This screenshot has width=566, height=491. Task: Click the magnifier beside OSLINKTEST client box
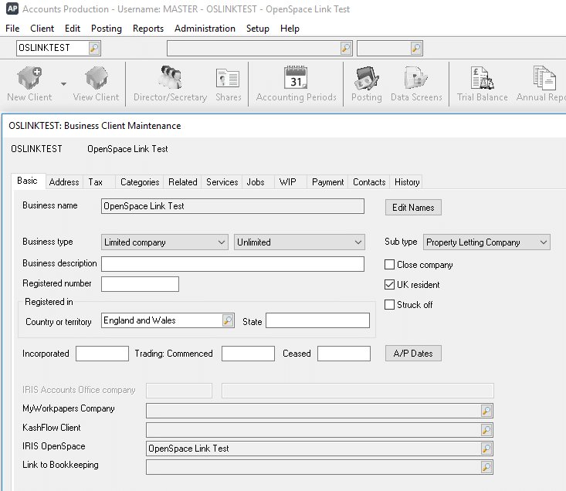point(94,48)
